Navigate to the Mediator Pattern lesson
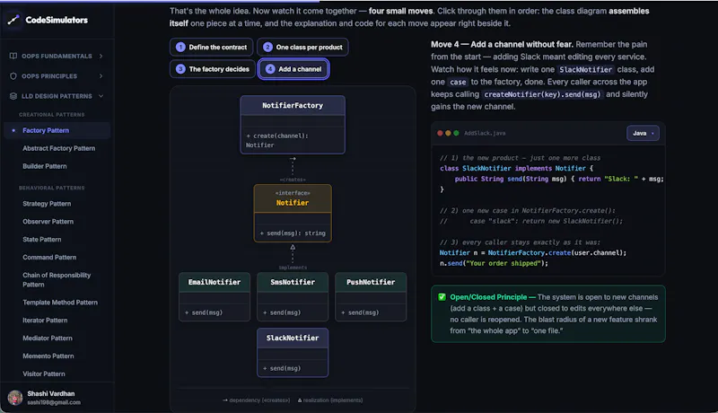Viewport: 718px width, 413px height. click(48, 338)
